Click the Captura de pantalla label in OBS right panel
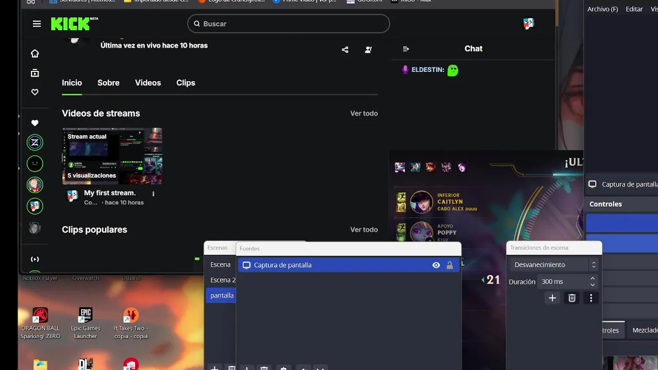This screenshot has width=658, height=370. tap(630, 184)
